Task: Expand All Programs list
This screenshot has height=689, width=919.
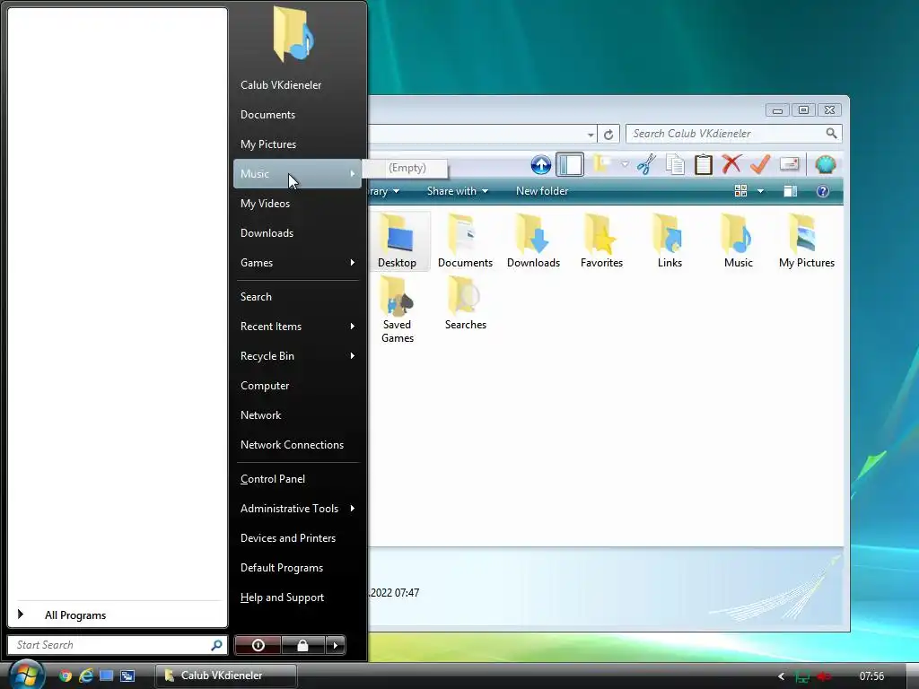Action: tap(118, 615)
